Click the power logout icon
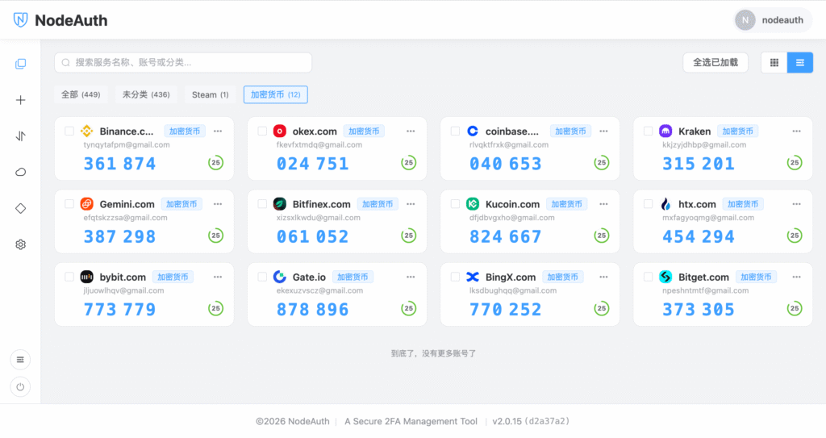Viewport: 826px width, 438px height. [x=20, y=387]
